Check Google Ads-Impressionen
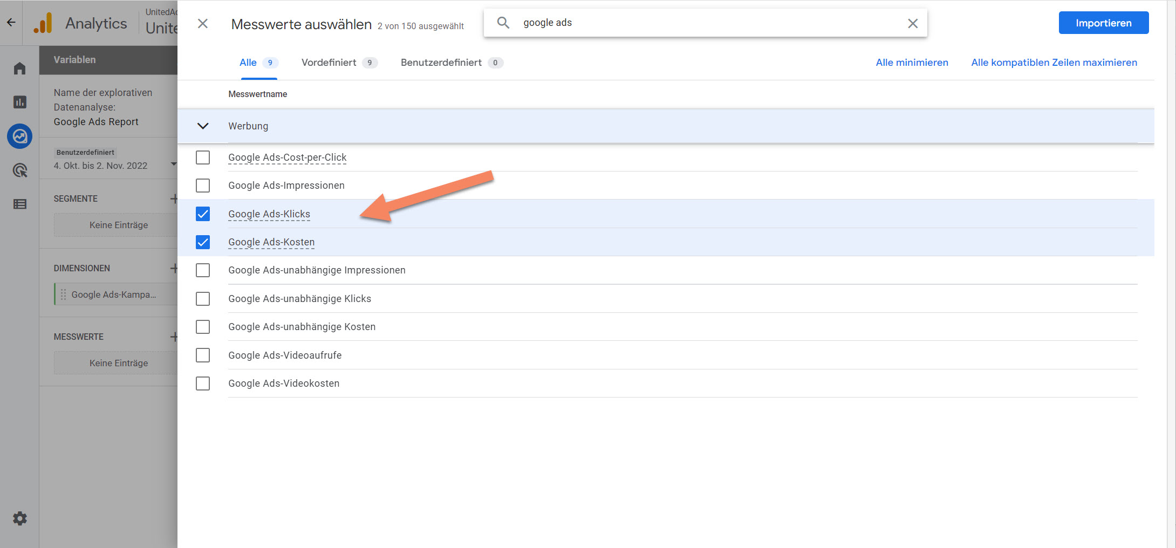The height and width of the screenshot is (548, 1176). 203,186
